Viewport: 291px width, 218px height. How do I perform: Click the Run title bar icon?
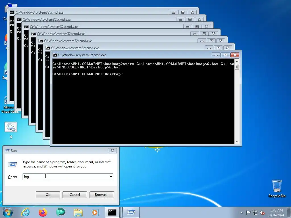7,150
